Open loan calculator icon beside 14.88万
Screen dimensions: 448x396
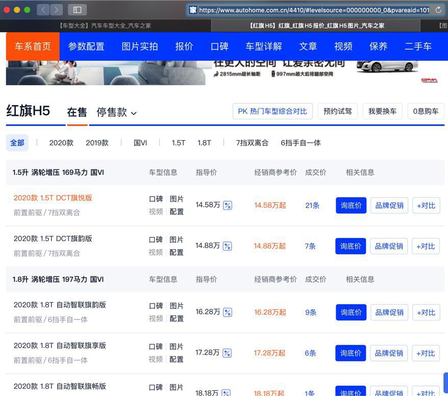(227, 246)
